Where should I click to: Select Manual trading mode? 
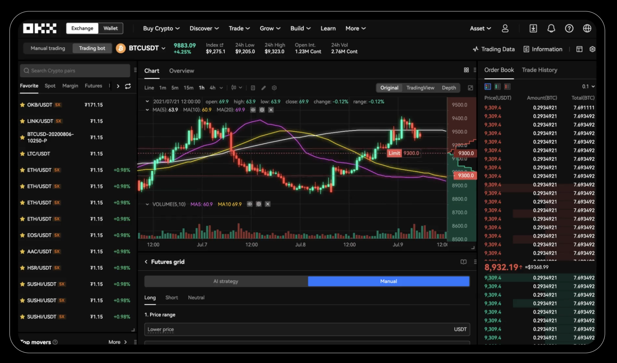point(48,48)
